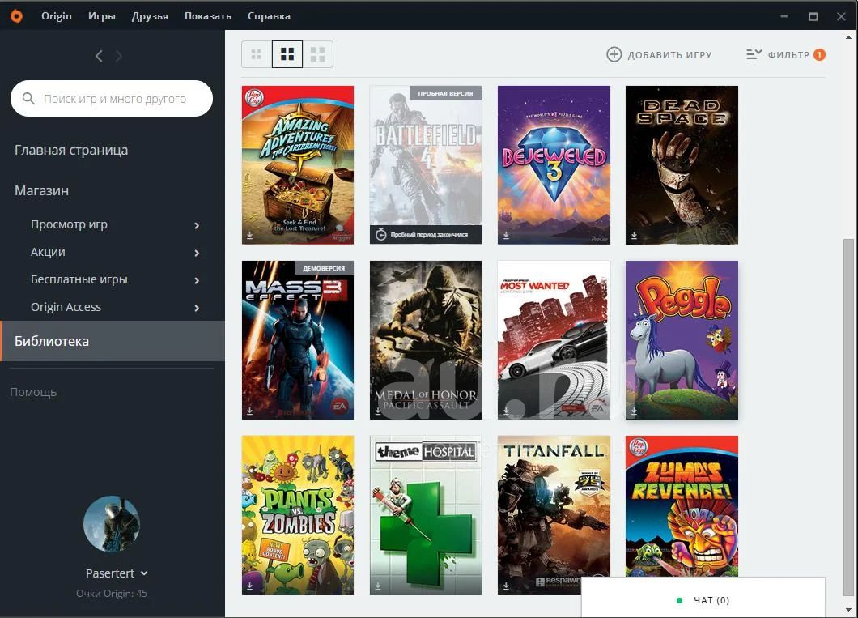Click download arrow on Medal of Honor

[377, 411]
